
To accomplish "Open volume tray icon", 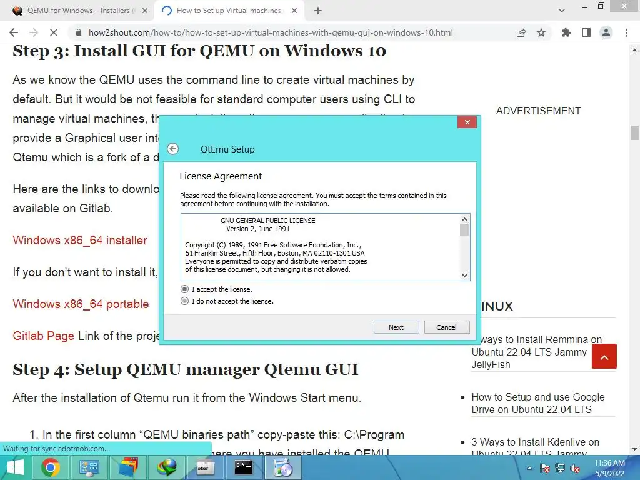I will [575, 468].
